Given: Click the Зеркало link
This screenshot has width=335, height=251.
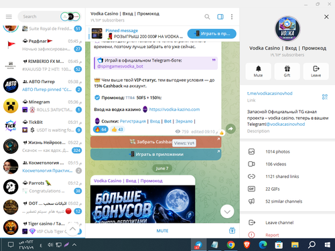Looking at the screenshot, I should [x=184, y=121].
